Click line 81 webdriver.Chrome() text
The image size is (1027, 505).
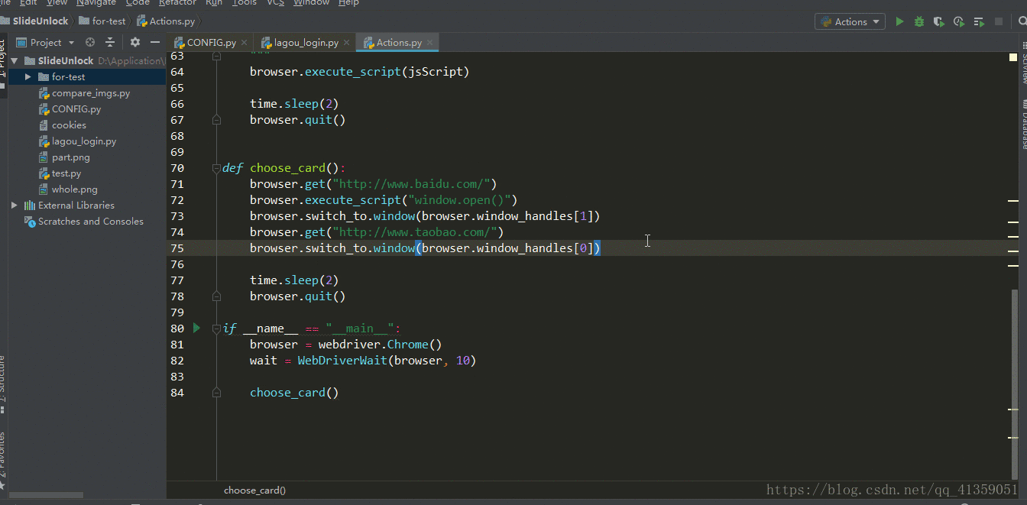click(x=380, y=345)
